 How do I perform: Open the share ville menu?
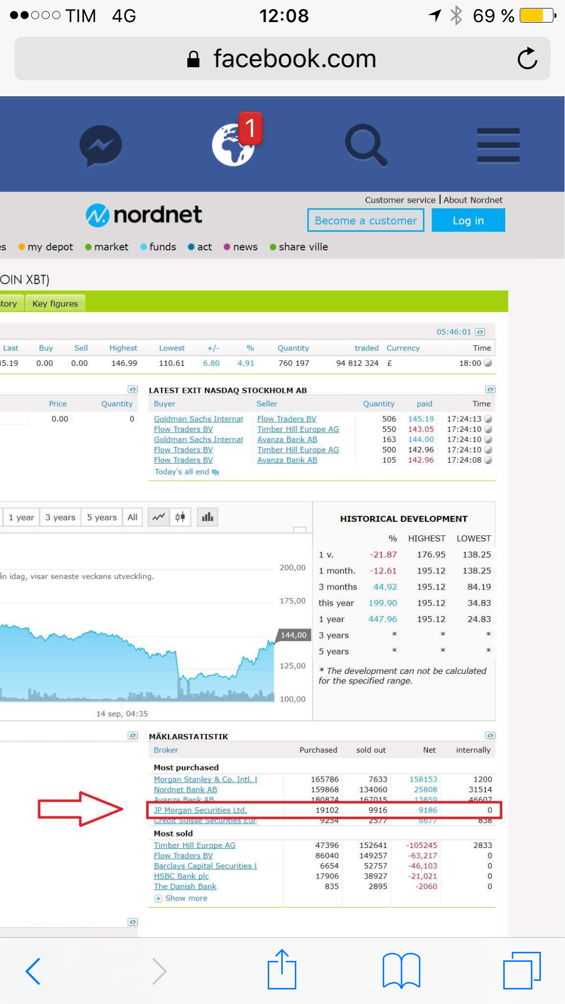tap(299, 247)
